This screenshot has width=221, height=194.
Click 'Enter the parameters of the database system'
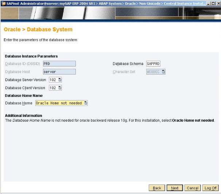(40, 40)
